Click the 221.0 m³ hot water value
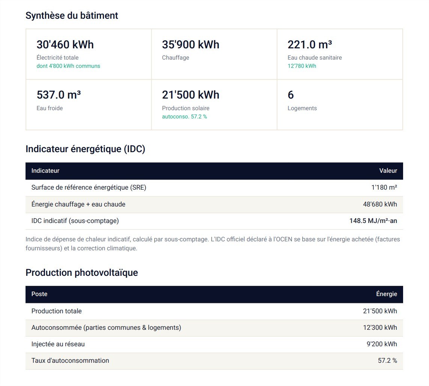This screenshot has width=429, height=386. pyautogui.click(x=310, y=45)
